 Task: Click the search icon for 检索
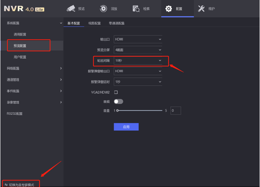[136, 8]
